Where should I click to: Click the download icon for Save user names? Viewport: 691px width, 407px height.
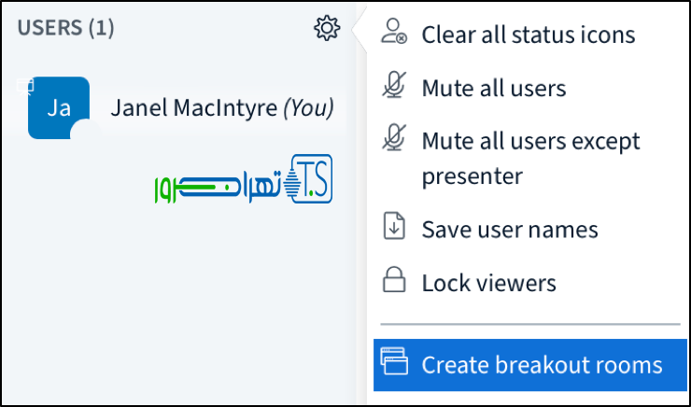click(x=394, y=229)
